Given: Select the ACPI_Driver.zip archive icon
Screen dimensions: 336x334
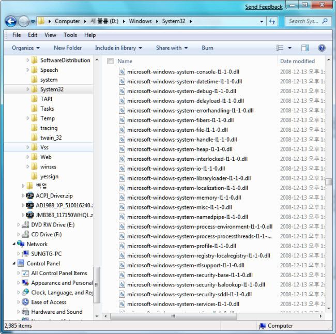Looking at the screenshot, I should point(30,196).
